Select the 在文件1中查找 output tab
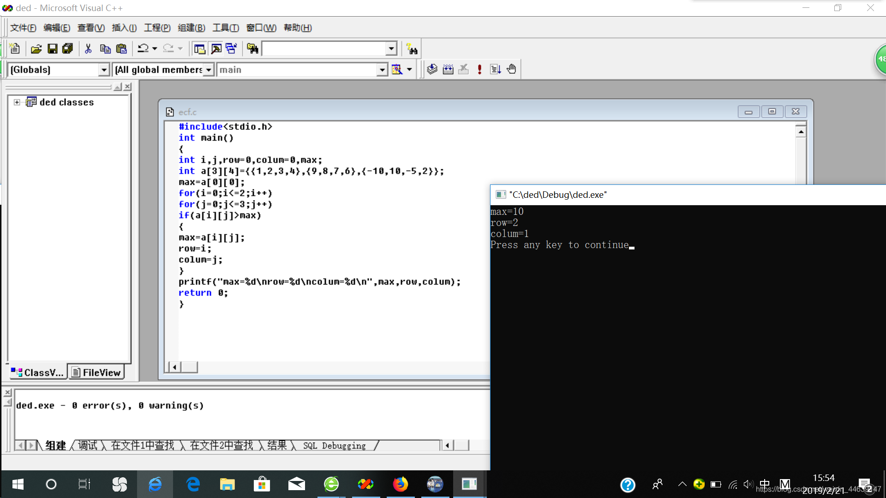The width and height of the screenshot is (886, 498). 143,445
